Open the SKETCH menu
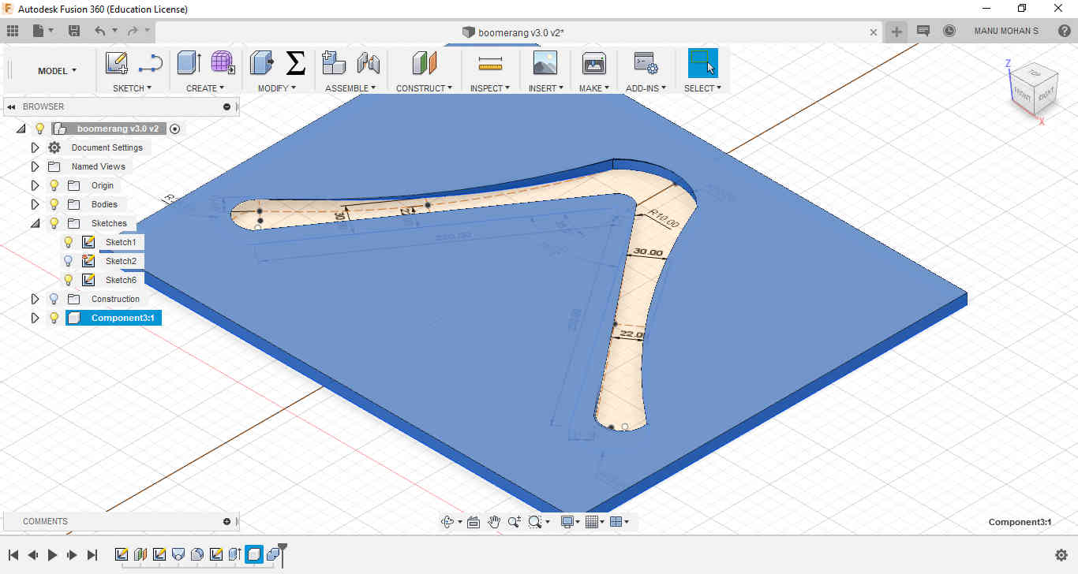Viewport: 1078px width, 574px height. coord(132,88)
